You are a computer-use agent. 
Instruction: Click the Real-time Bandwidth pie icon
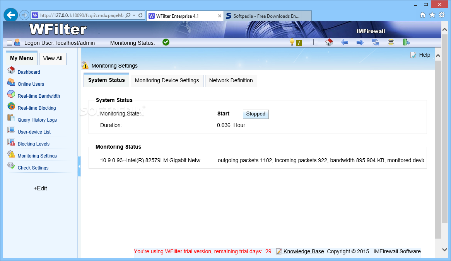point(11,94)
